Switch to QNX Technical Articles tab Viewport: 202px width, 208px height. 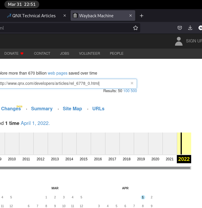(34, 16)
